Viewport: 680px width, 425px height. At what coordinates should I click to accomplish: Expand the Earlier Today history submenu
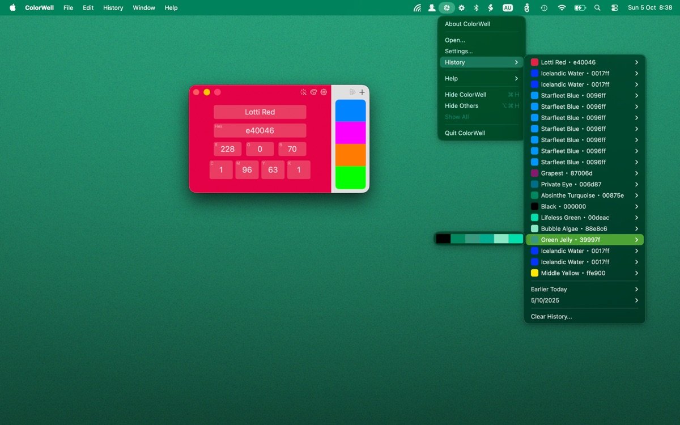coord(584,289)
